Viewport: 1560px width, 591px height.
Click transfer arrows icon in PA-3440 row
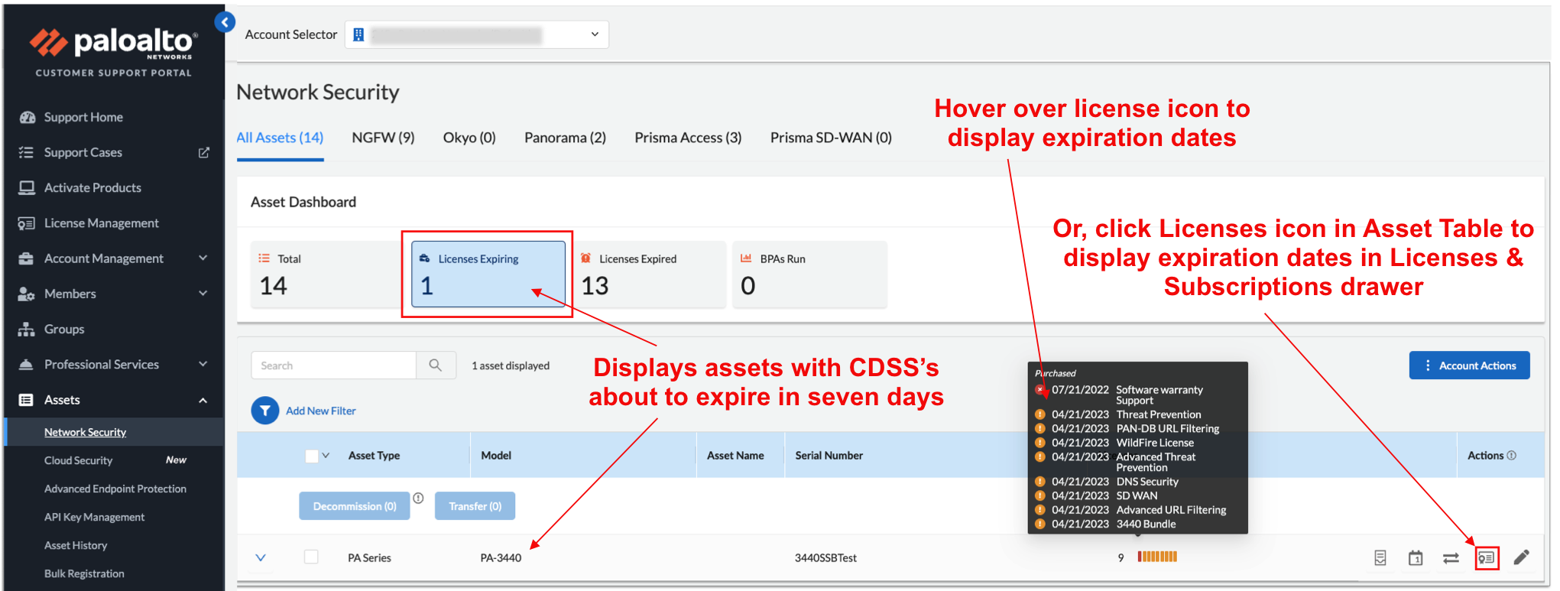click(x=1451, y=558)
